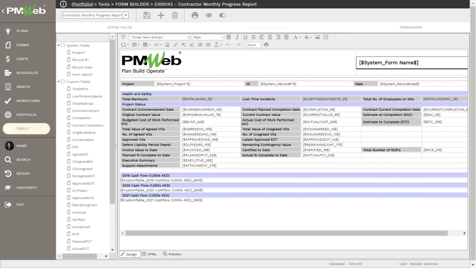Click the Redo arrow
This screenshot has width=476, height=268.
[239, 45]
